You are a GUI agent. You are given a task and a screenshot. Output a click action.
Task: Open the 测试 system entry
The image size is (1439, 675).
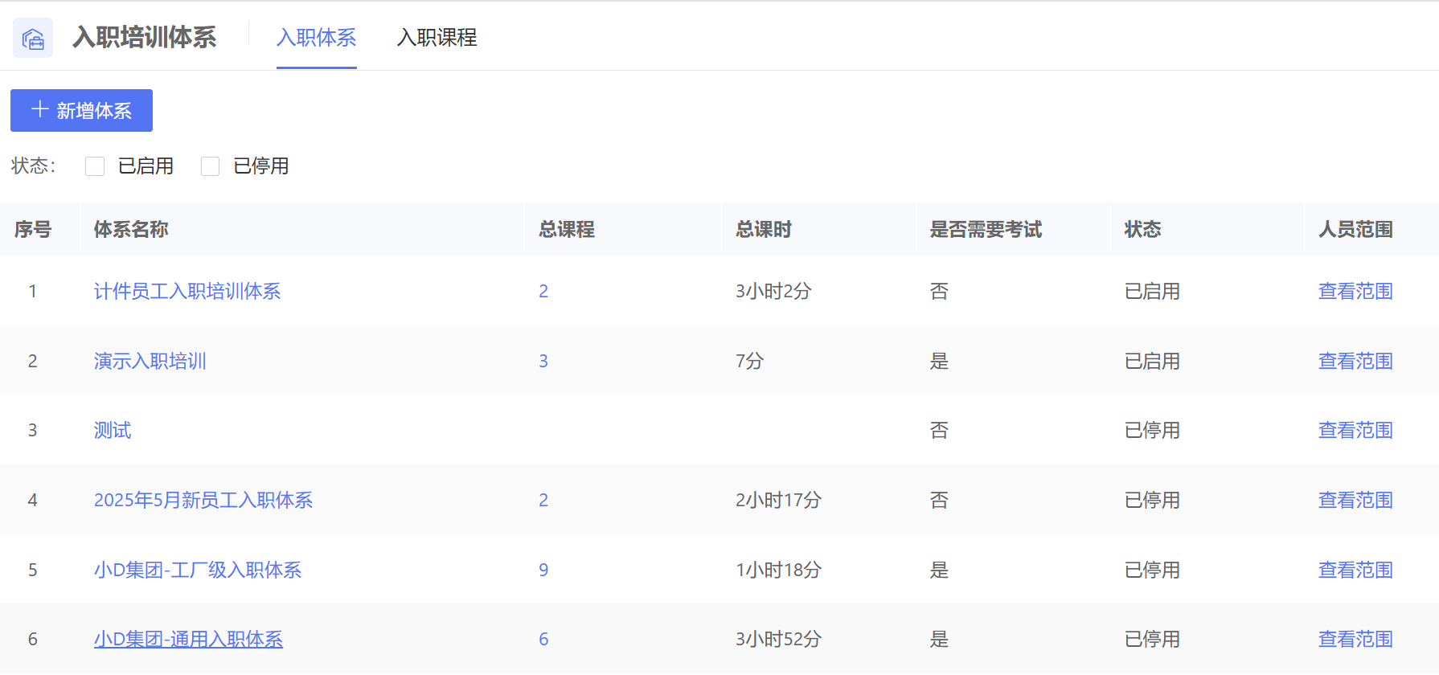point(113,431)
